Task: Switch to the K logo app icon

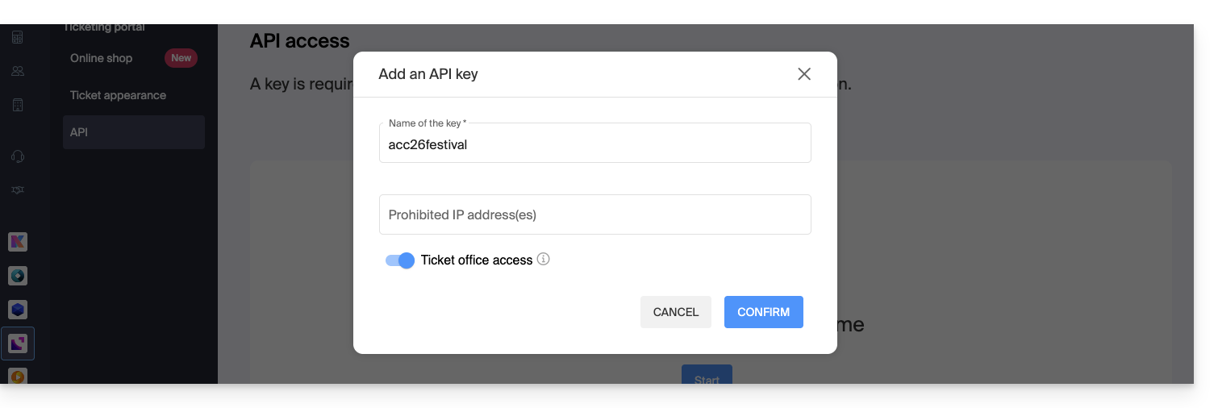Action: (18, 241)
